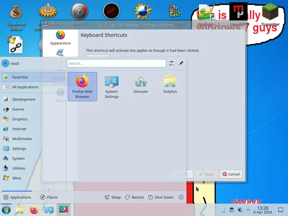Open Games category
Viewport: 288px width, 216px height.
click(x=33, y=109)
